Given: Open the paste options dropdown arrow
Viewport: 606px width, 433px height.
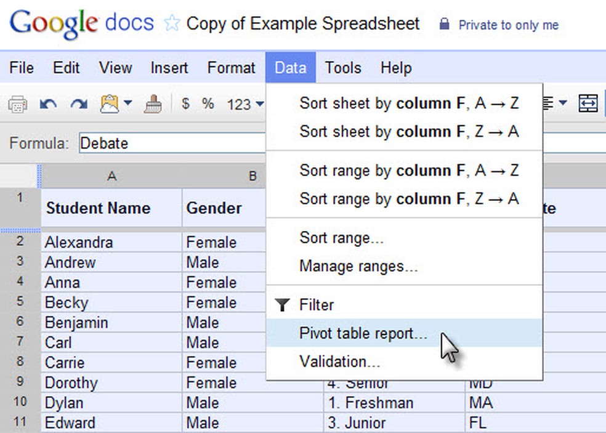Looking at the screenshot, I should click(128, 103).
